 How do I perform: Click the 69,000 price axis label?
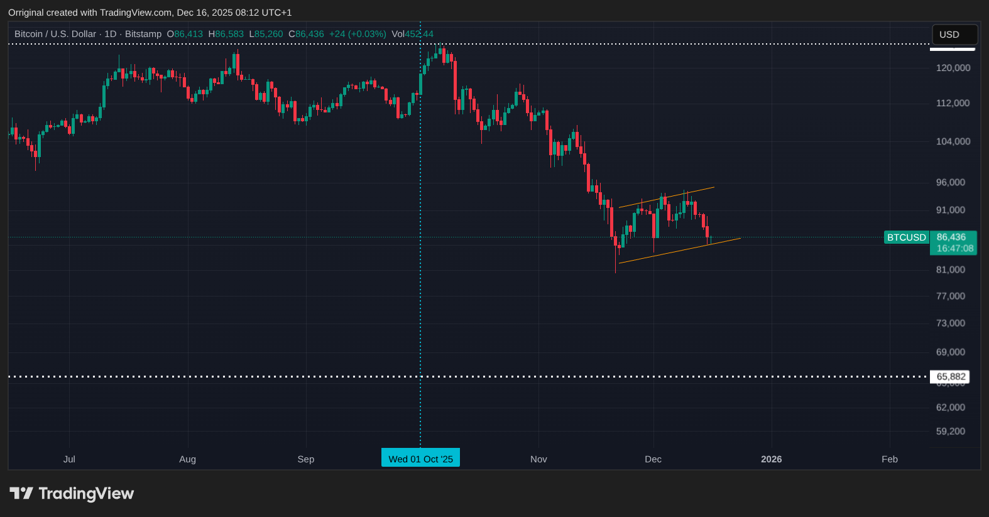951,352
